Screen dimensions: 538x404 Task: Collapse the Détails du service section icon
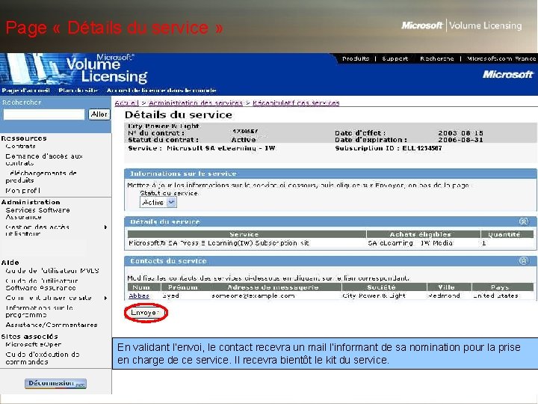point(524,221)
